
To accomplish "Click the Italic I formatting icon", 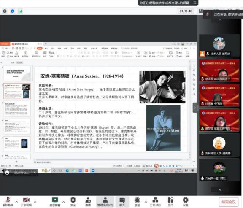I will [61, 56].
